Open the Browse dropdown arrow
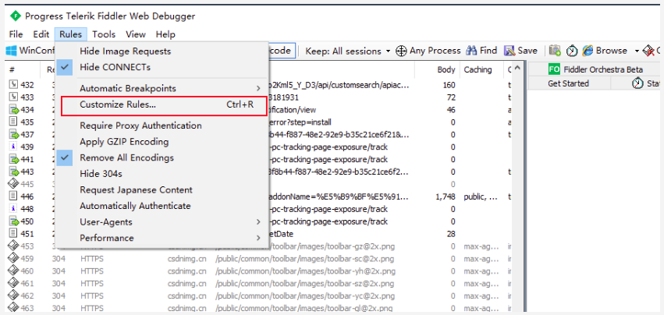664x315 pixels. pos(637,51)
